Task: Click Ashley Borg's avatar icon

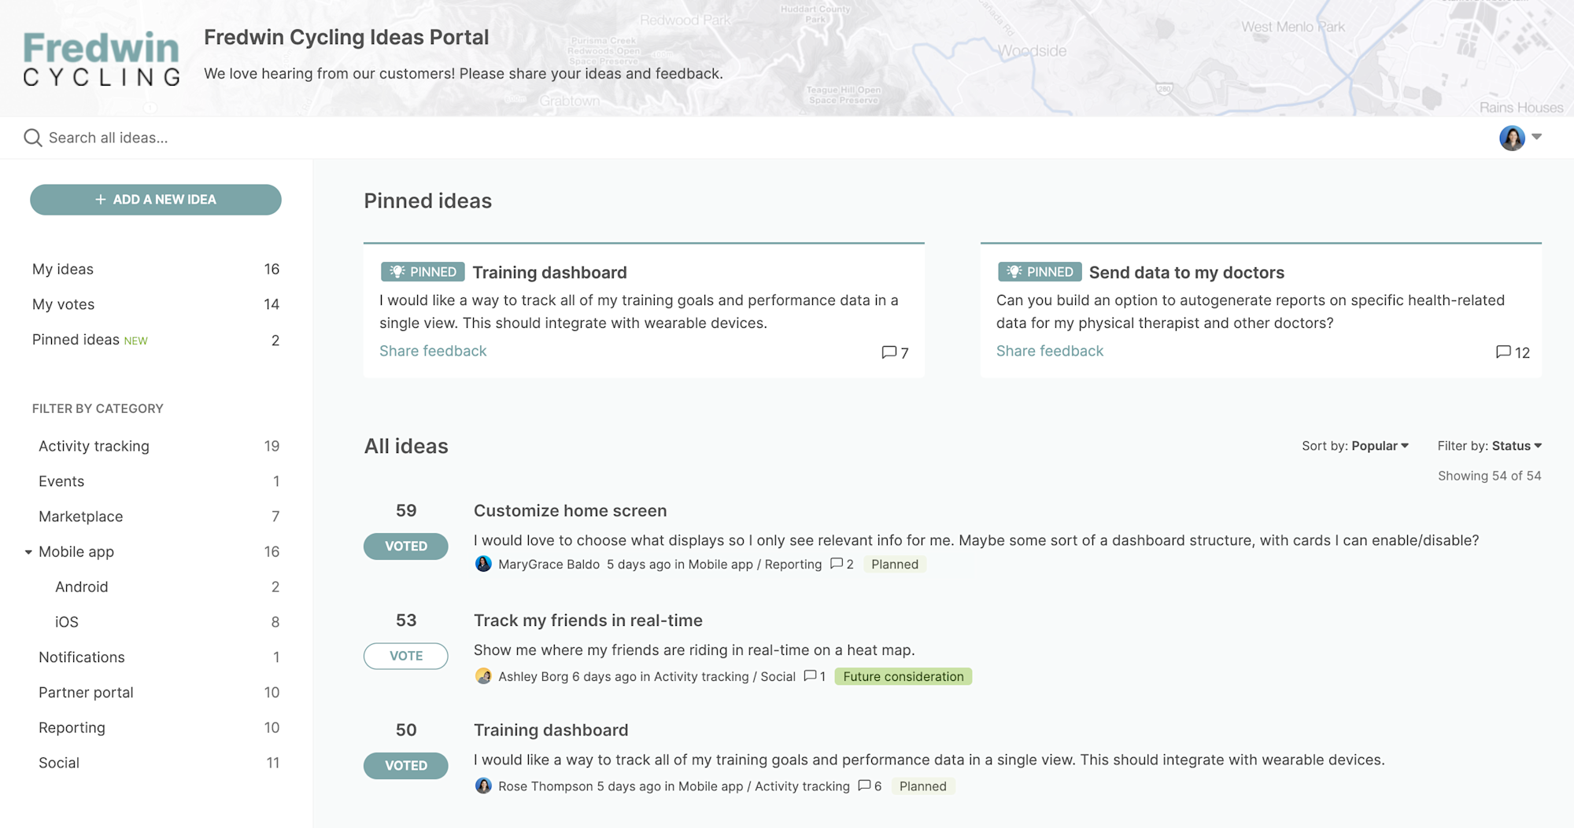Action: click(x=483, y=676)
